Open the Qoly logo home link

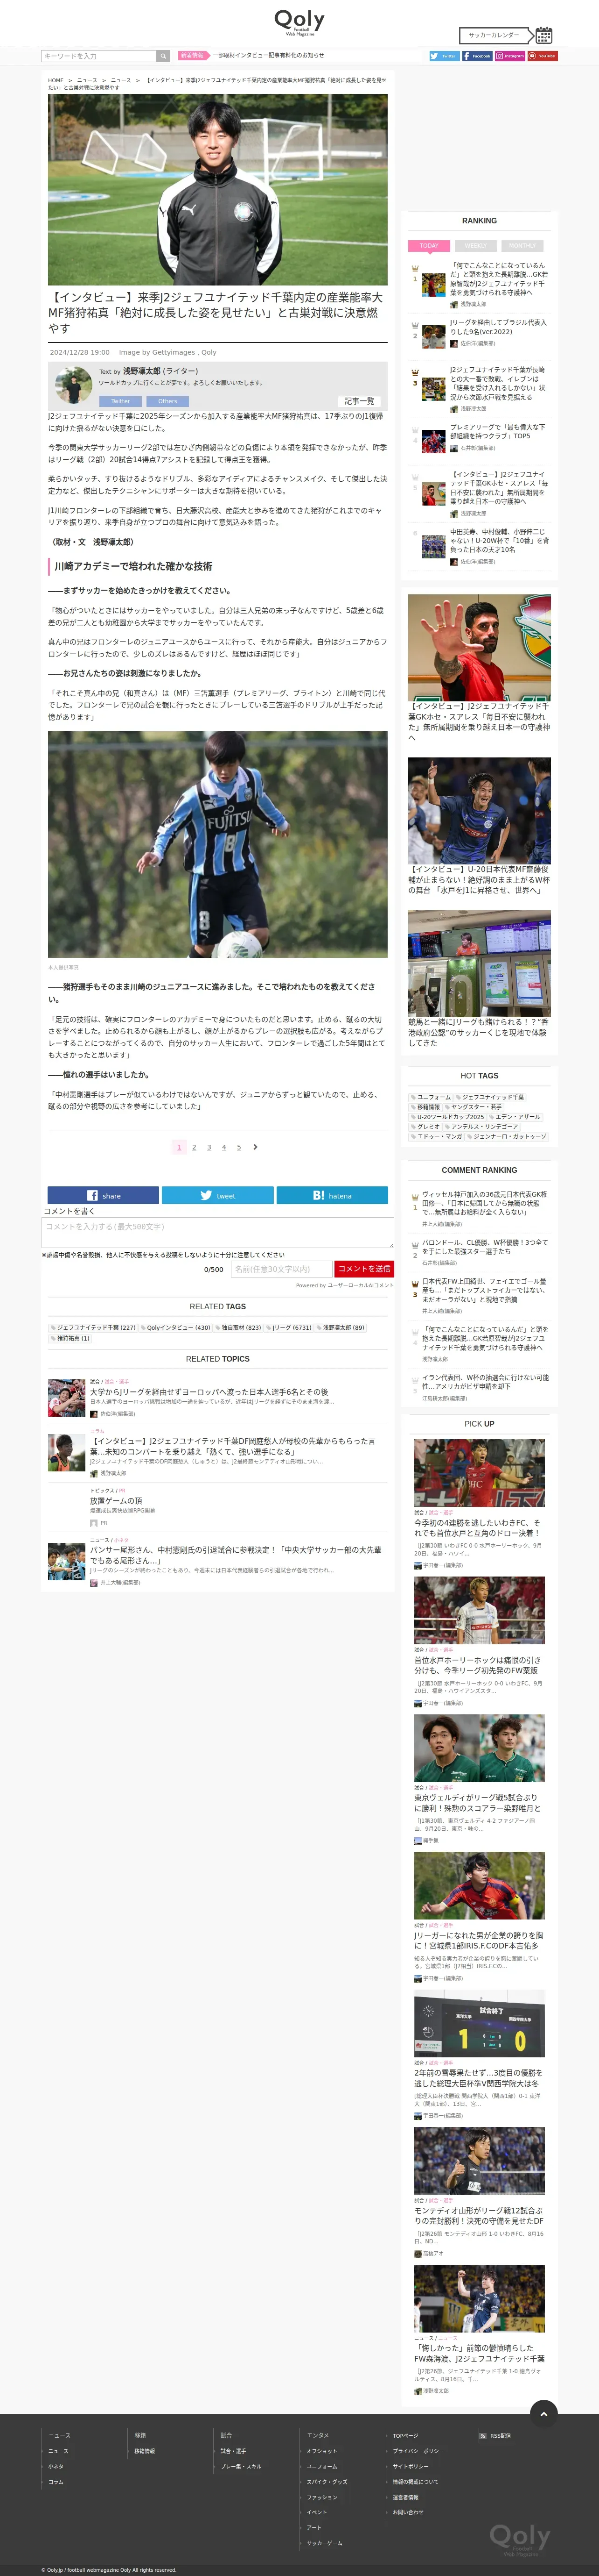click(299, 22)
